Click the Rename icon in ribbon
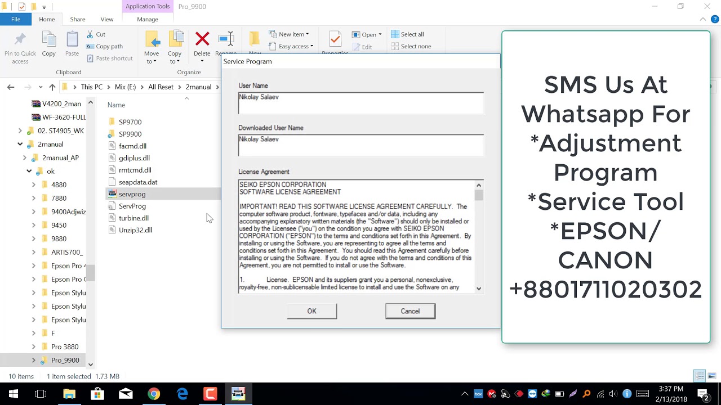721x405 pixels. pyautogui.click(x=226, y=39)
